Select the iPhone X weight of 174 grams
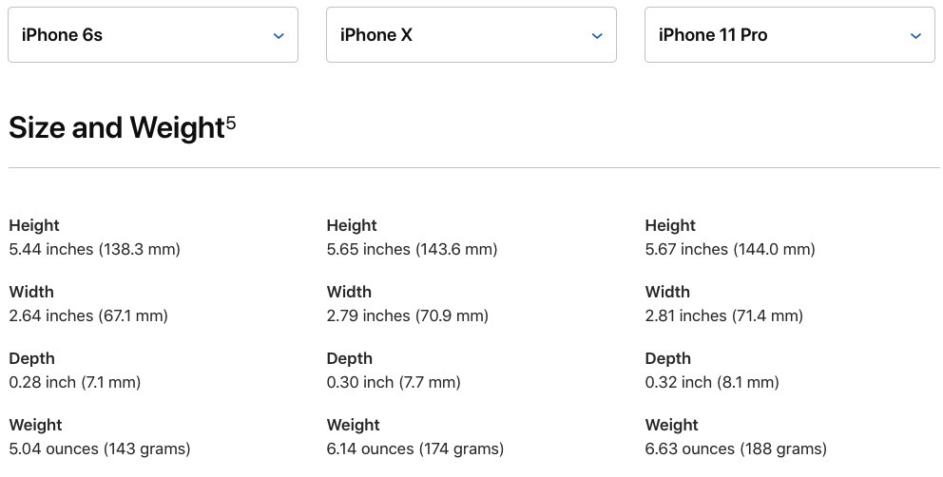The width and height of the screenshot is (943, 477). pos(415,449)
